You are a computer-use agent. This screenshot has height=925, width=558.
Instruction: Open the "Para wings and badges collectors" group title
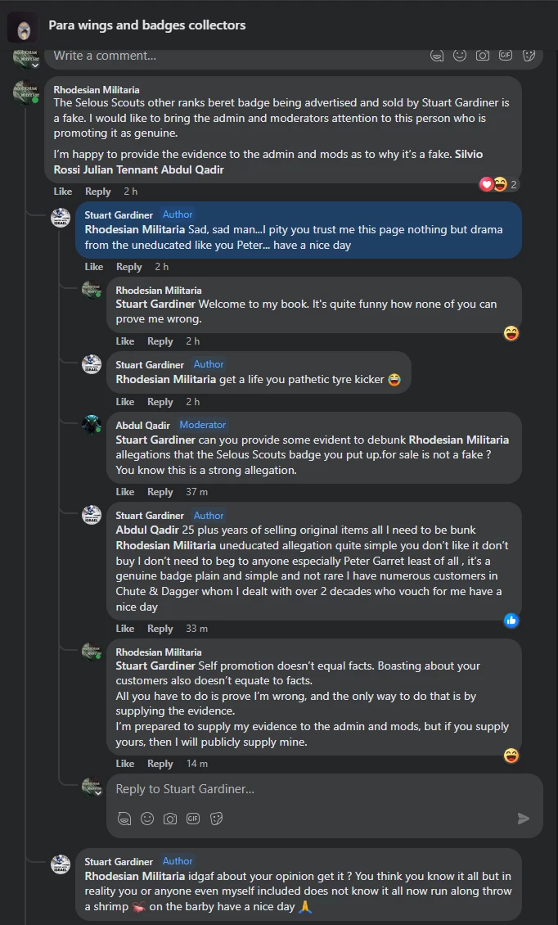point(147,25)
